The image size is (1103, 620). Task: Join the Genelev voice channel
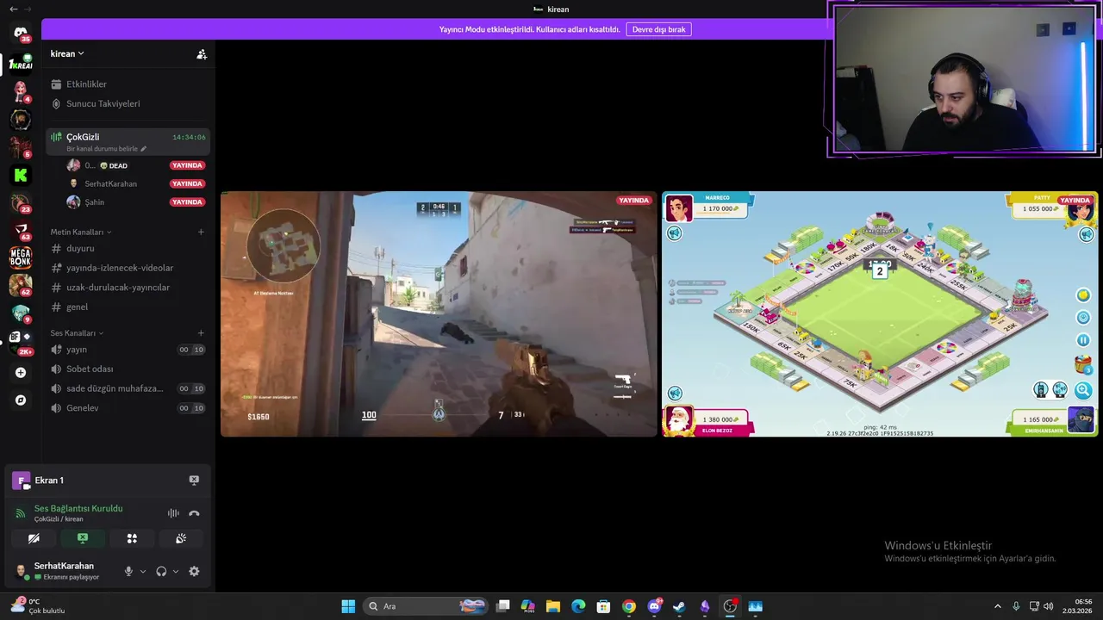pyautogui.click(x=128, y=408)
